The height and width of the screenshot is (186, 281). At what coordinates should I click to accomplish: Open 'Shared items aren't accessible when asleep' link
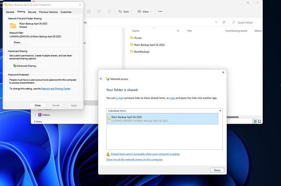[145, 154]
